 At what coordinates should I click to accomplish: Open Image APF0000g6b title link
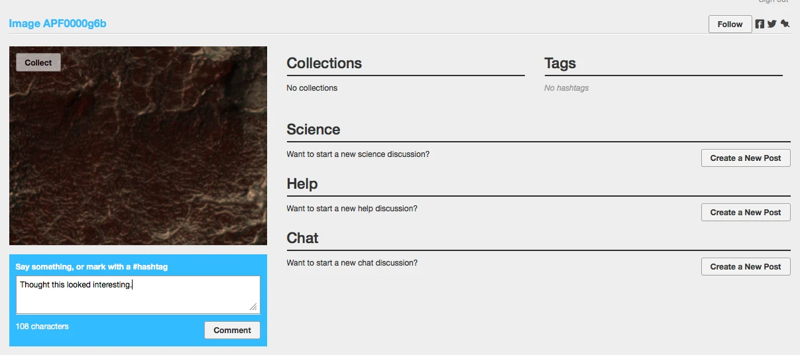coord(58,24)
